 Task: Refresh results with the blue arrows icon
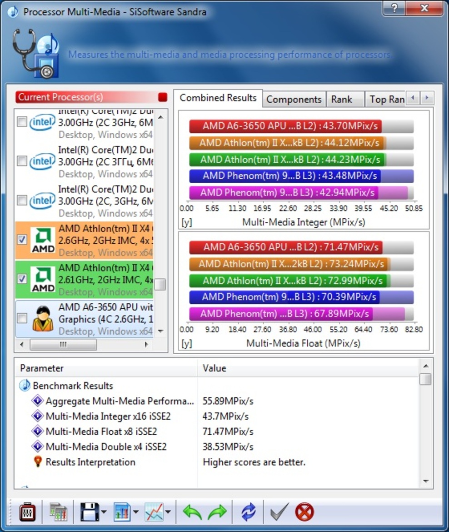click(248, 512)
